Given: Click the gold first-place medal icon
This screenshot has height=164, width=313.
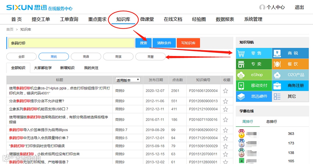Looking at the screenshot, I should pyautogui.click(x=241, y=134).
